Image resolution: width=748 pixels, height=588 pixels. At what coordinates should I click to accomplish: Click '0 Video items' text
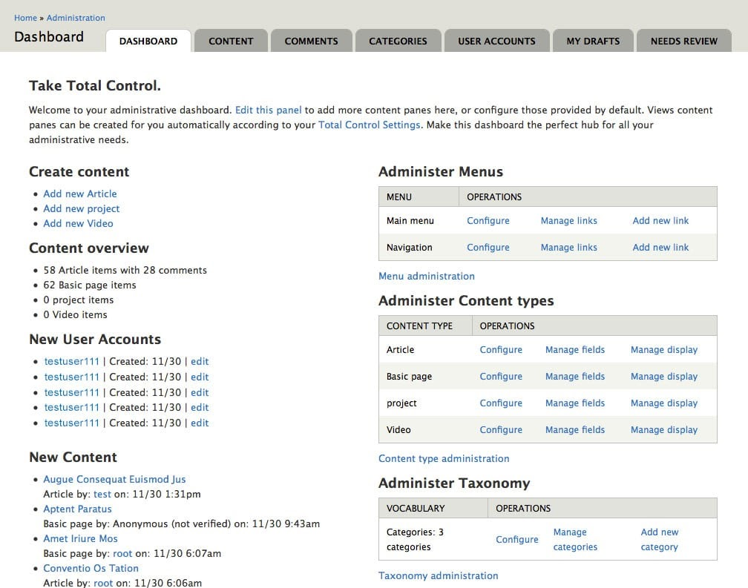[x=75, y=314]
